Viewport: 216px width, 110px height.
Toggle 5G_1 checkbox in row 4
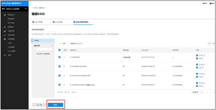click(x=197, y=86)
